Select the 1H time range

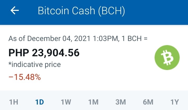coord(14,102)
